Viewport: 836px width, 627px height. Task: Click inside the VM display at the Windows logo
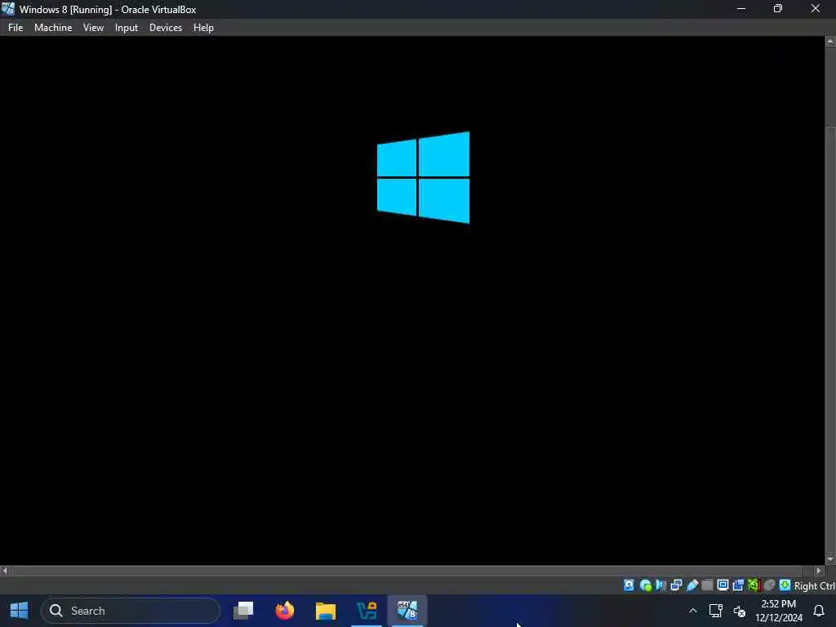pos(424,177)
